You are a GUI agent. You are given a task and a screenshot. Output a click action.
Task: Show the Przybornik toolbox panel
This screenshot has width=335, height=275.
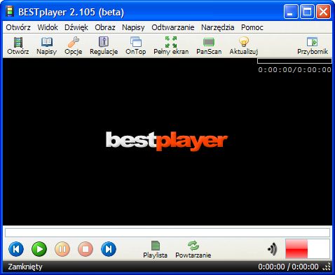pos(313,45)
